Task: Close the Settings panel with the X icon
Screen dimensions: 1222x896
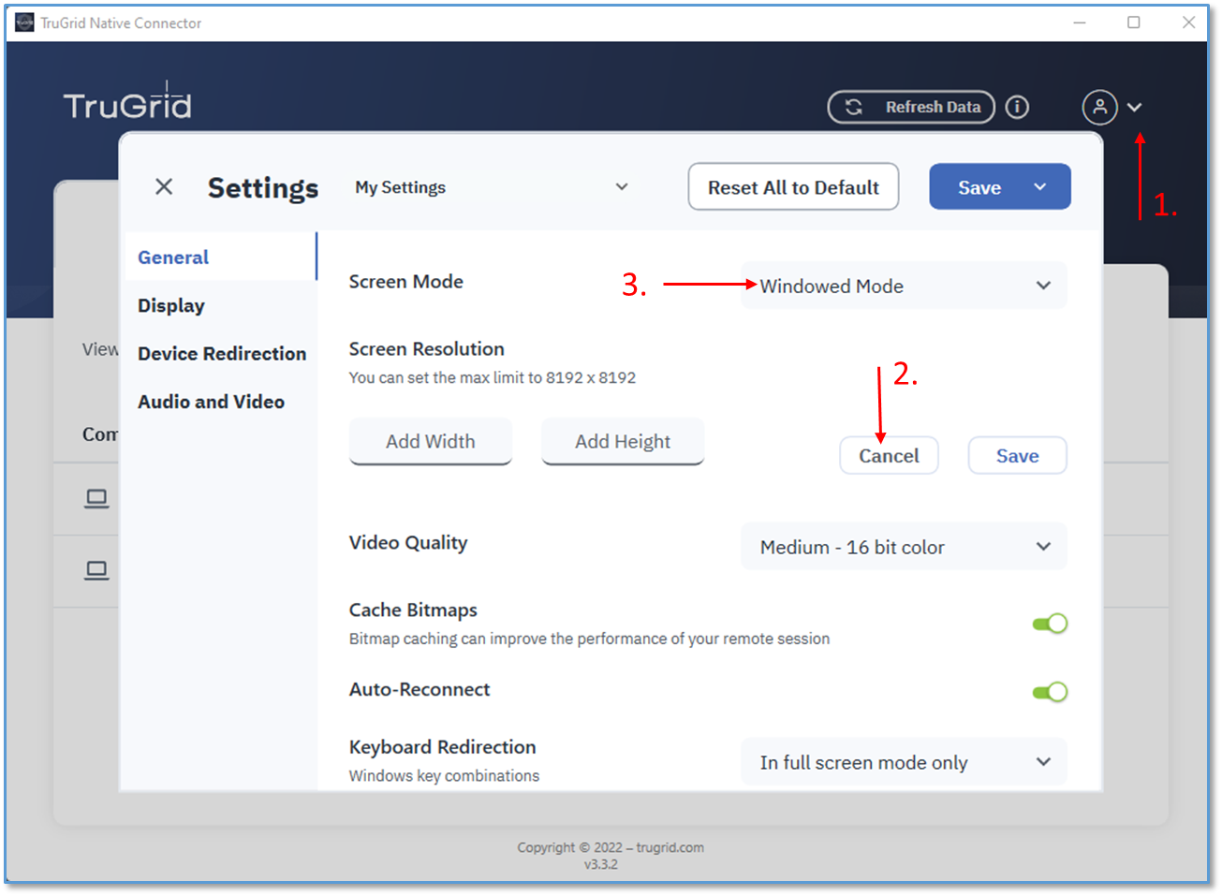Action: (164, 186)
